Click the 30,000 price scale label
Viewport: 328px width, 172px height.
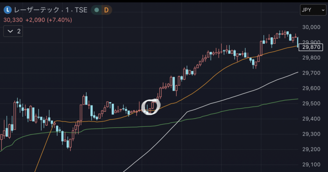(x=311, y=27)
